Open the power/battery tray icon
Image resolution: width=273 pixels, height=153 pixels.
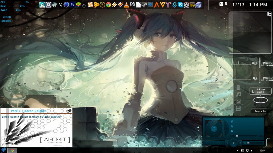tap(242, 151)
